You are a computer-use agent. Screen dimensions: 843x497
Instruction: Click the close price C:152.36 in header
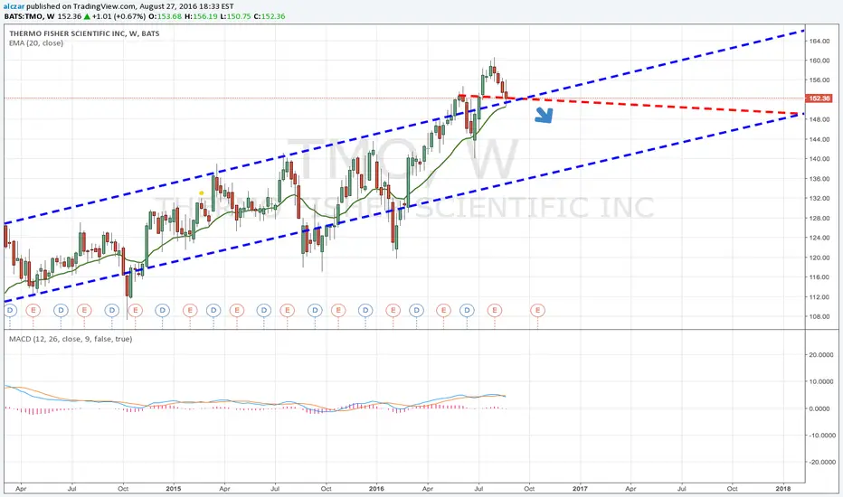pyautogui.click(x=270, y=16)
